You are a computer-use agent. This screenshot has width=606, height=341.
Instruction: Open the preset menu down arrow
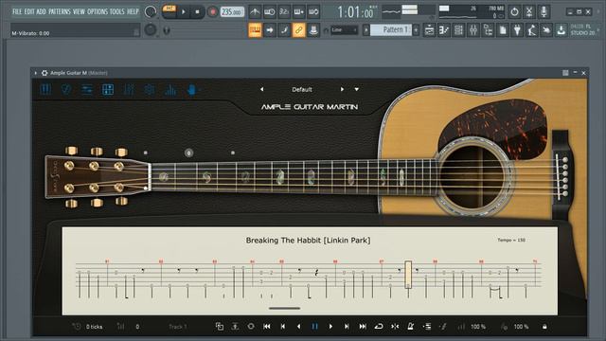(356, 89)
